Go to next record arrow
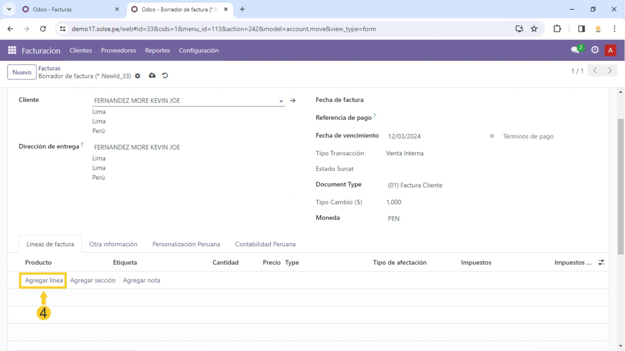625x351 pixels. tap(610, 71)
